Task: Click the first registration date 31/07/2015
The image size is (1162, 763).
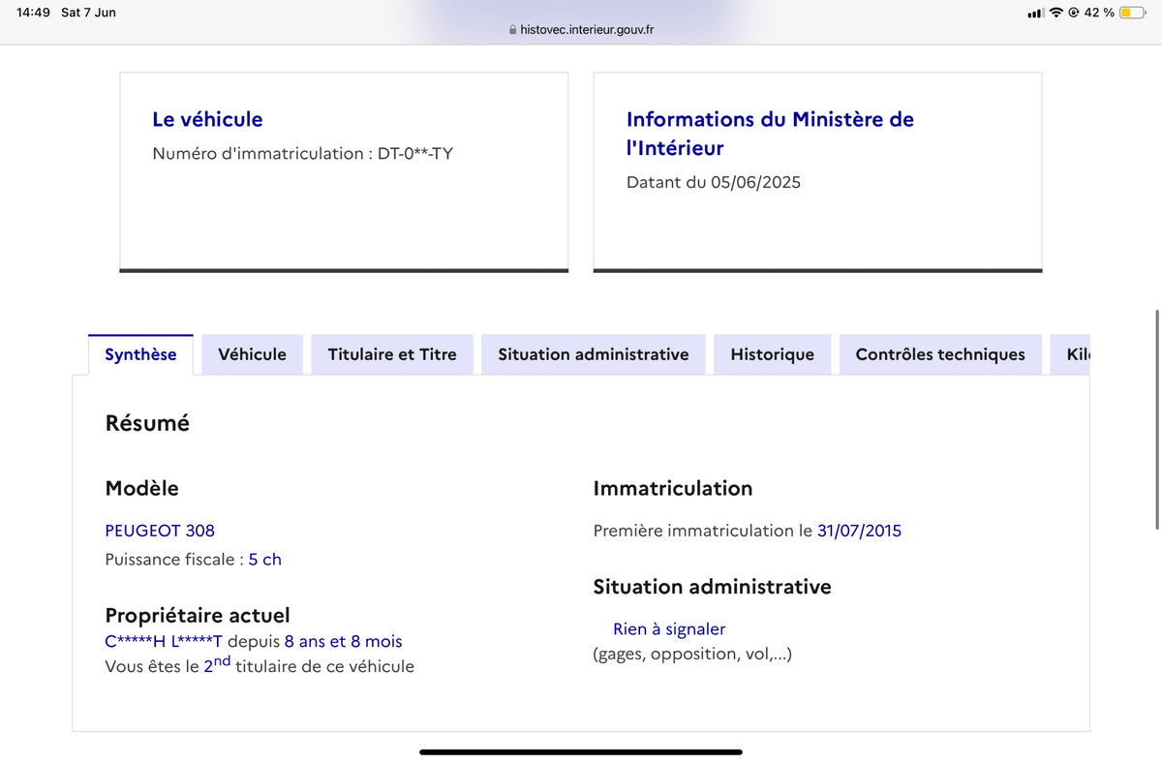Action: 860,531
